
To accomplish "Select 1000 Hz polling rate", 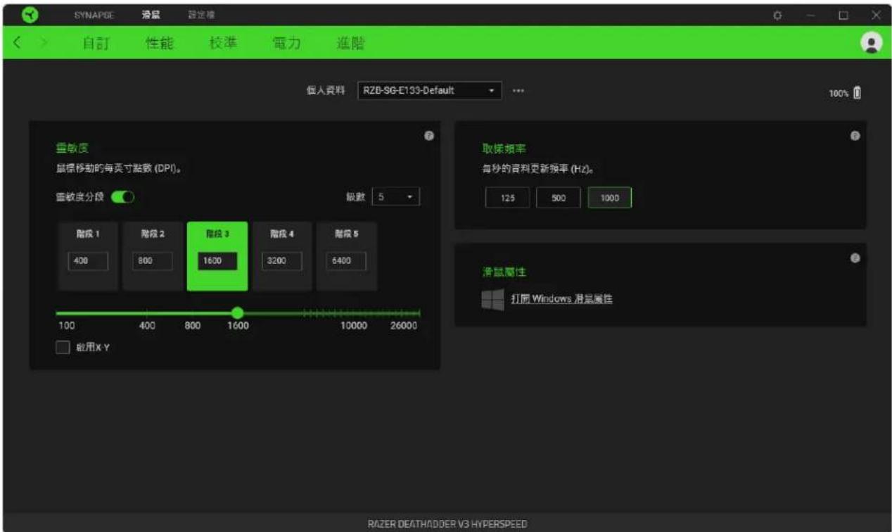I will point(610,198).
